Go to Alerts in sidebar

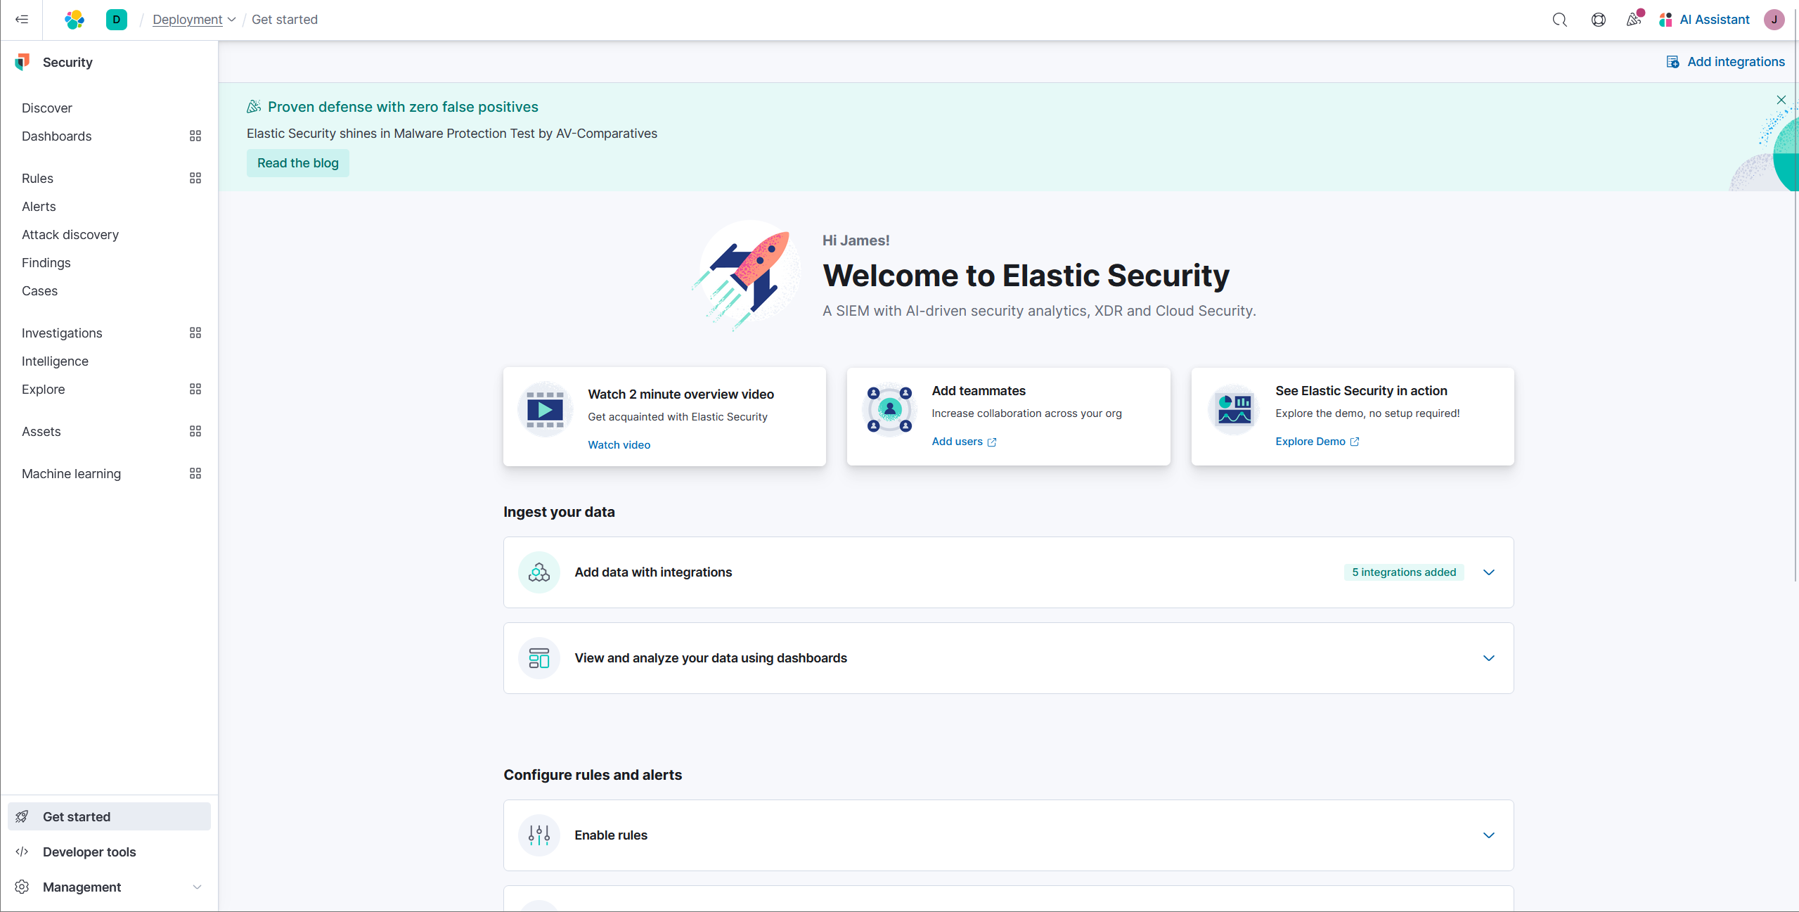39,206
